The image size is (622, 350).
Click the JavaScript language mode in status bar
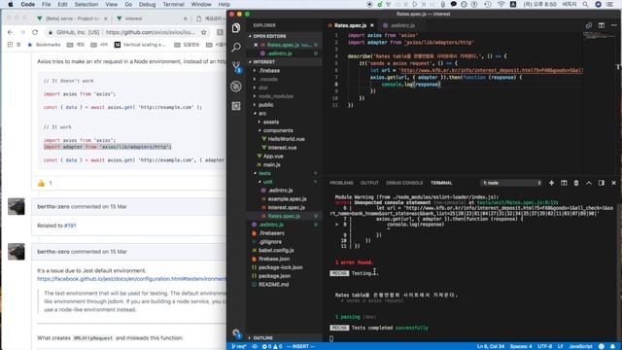click(x=580, y=346)
